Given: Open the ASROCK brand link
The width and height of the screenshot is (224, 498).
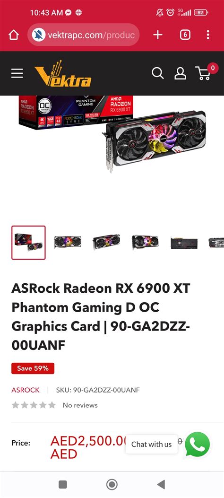Looking at the screenshot, I should coord(26,390).
